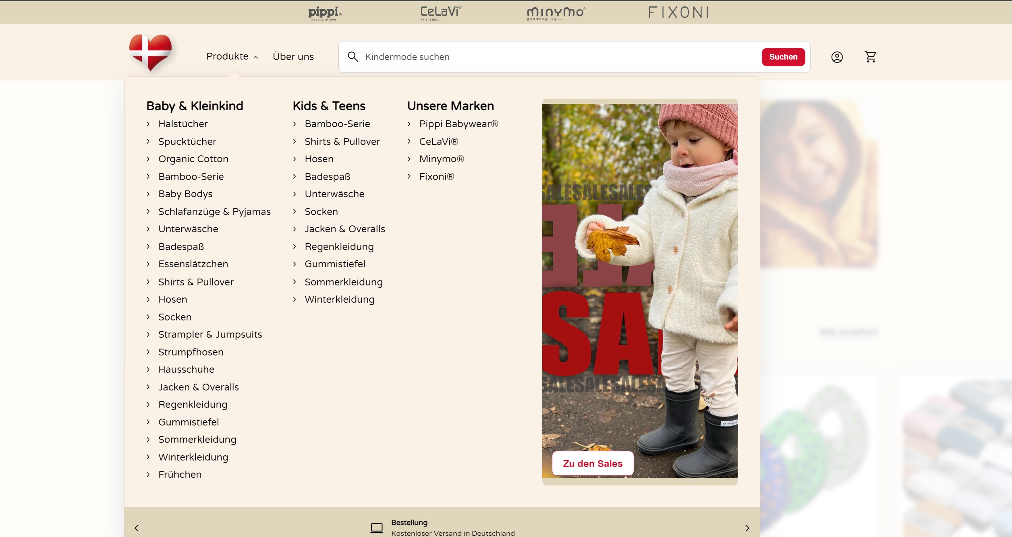Open CeLaVi® brand link

point(438,142)
